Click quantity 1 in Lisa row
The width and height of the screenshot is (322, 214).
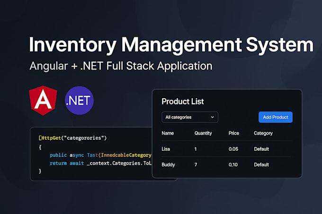click(x=195, y=149)
